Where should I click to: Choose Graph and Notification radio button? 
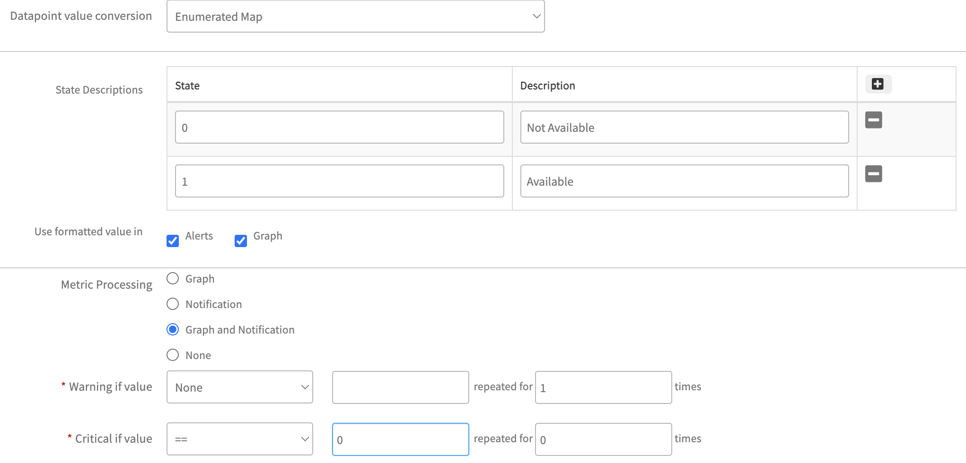click(173, 329)
